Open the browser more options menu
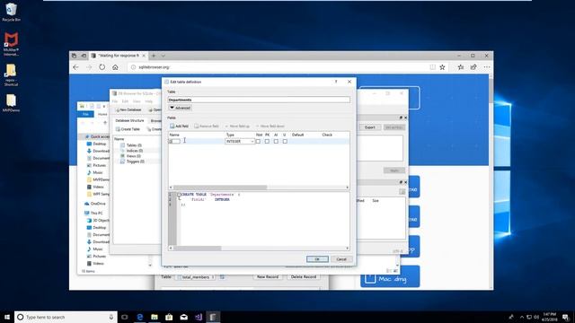 487,67
